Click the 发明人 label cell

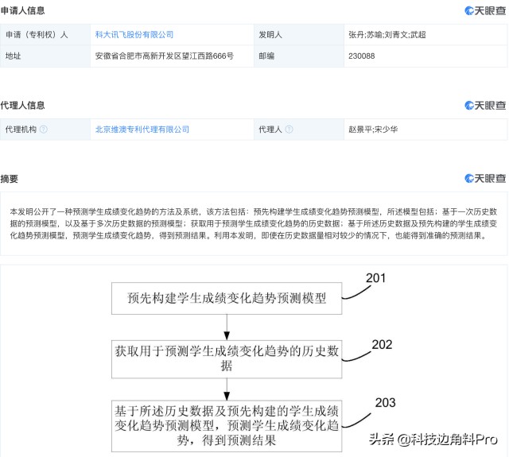click(x=299, y=35)
